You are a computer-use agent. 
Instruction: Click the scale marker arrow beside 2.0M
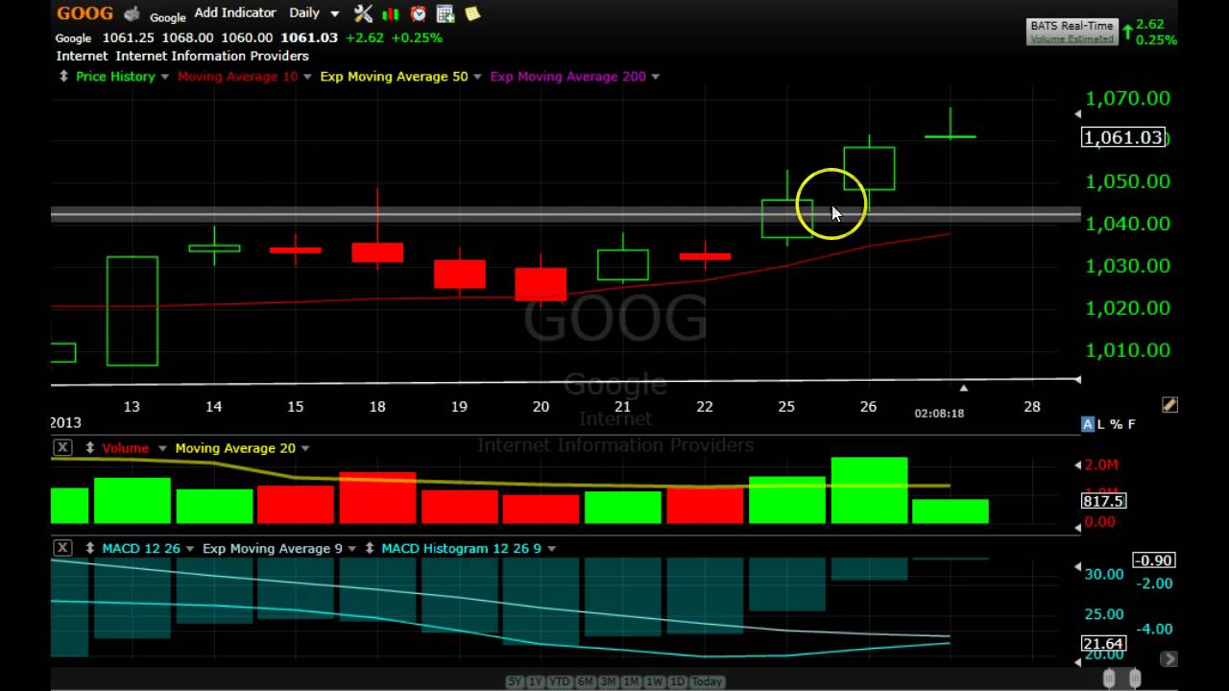(x=1077, y=465)
